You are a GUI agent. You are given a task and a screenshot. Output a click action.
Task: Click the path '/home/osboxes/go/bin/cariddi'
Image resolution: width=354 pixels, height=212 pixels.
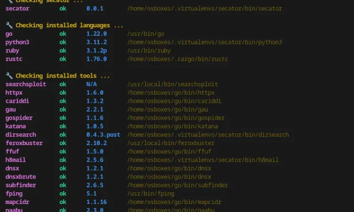[x=174, y=101]
